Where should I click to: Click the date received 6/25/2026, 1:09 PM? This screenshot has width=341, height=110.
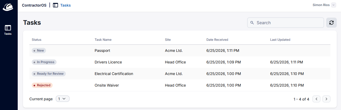coord(224,62)
